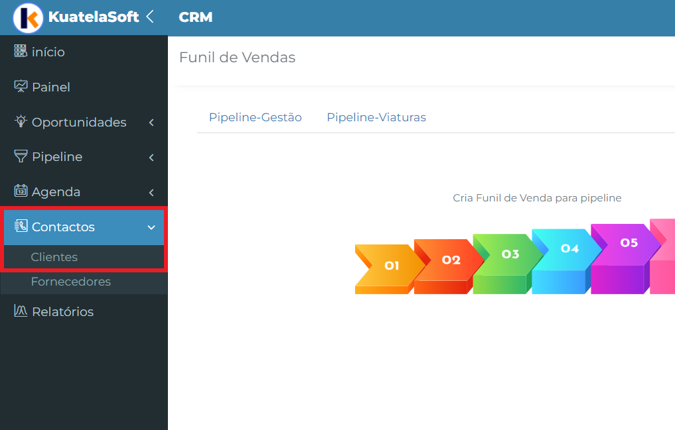675x430 pixels.
Task: Click the KuatelaSoft logo icon
Action: click(x=28, y=18)
